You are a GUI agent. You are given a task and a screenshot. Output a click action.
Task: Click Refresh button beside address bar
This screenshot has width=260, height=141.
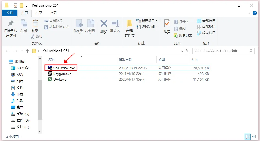click(187, 51)
